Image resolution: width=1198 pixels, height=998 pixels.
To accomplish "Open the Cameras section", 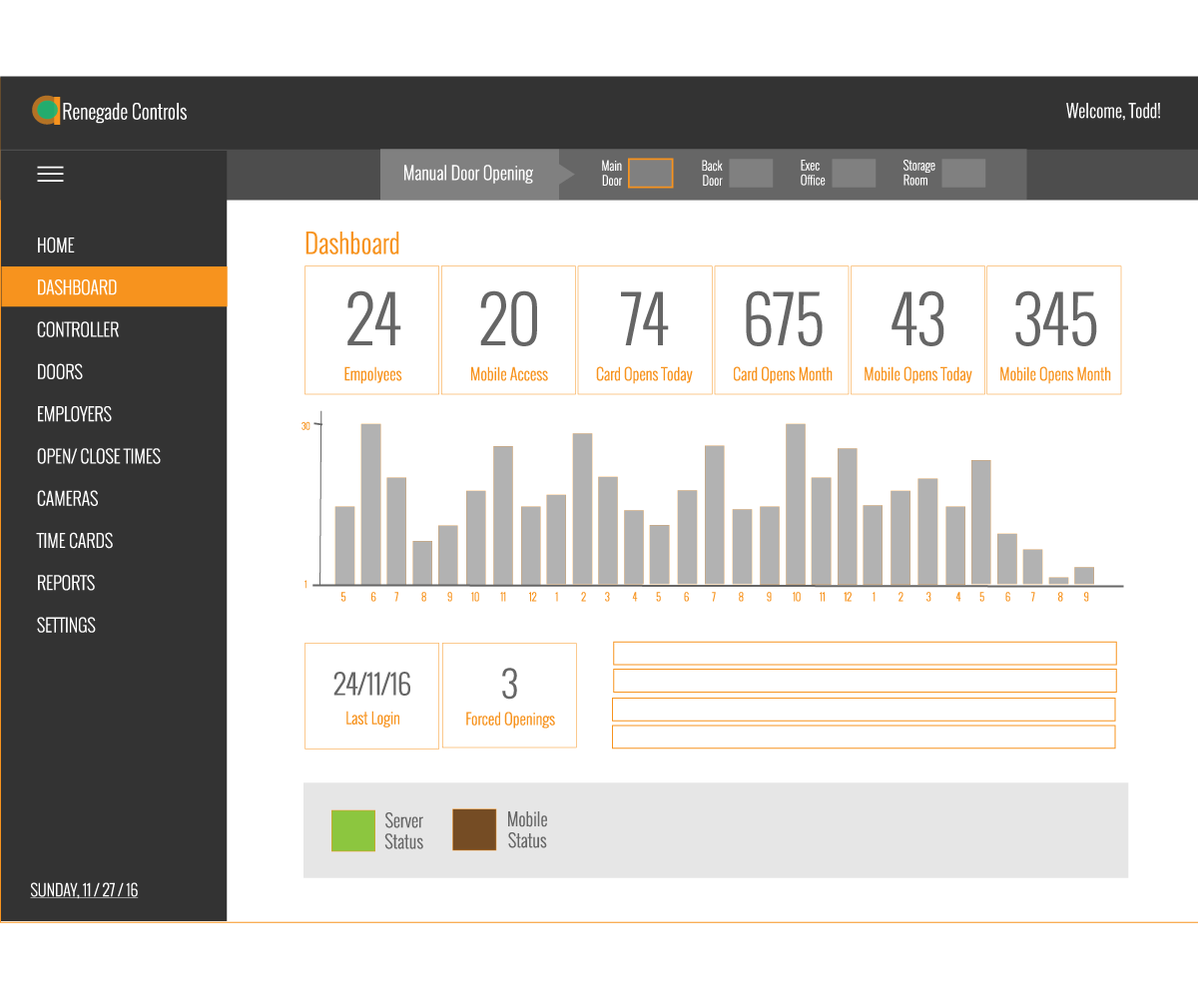I will coord(67,498).
